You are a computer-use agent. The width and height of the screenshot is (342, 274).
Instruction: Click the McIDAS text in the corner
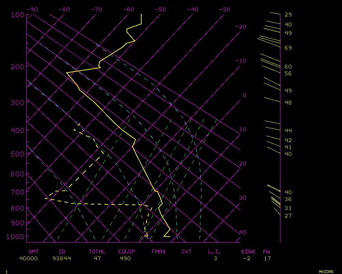326,271
